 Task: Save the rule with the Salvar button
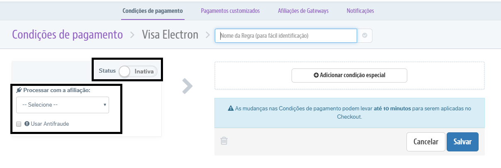(x=462, y=141)
